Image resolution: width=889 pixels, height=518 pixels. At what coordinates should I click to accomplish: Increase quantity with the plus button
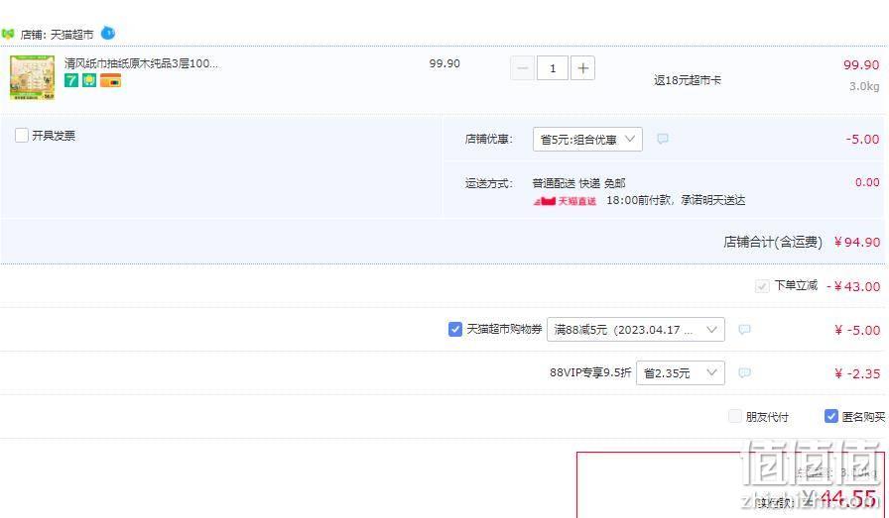click(x=582, y=68)
